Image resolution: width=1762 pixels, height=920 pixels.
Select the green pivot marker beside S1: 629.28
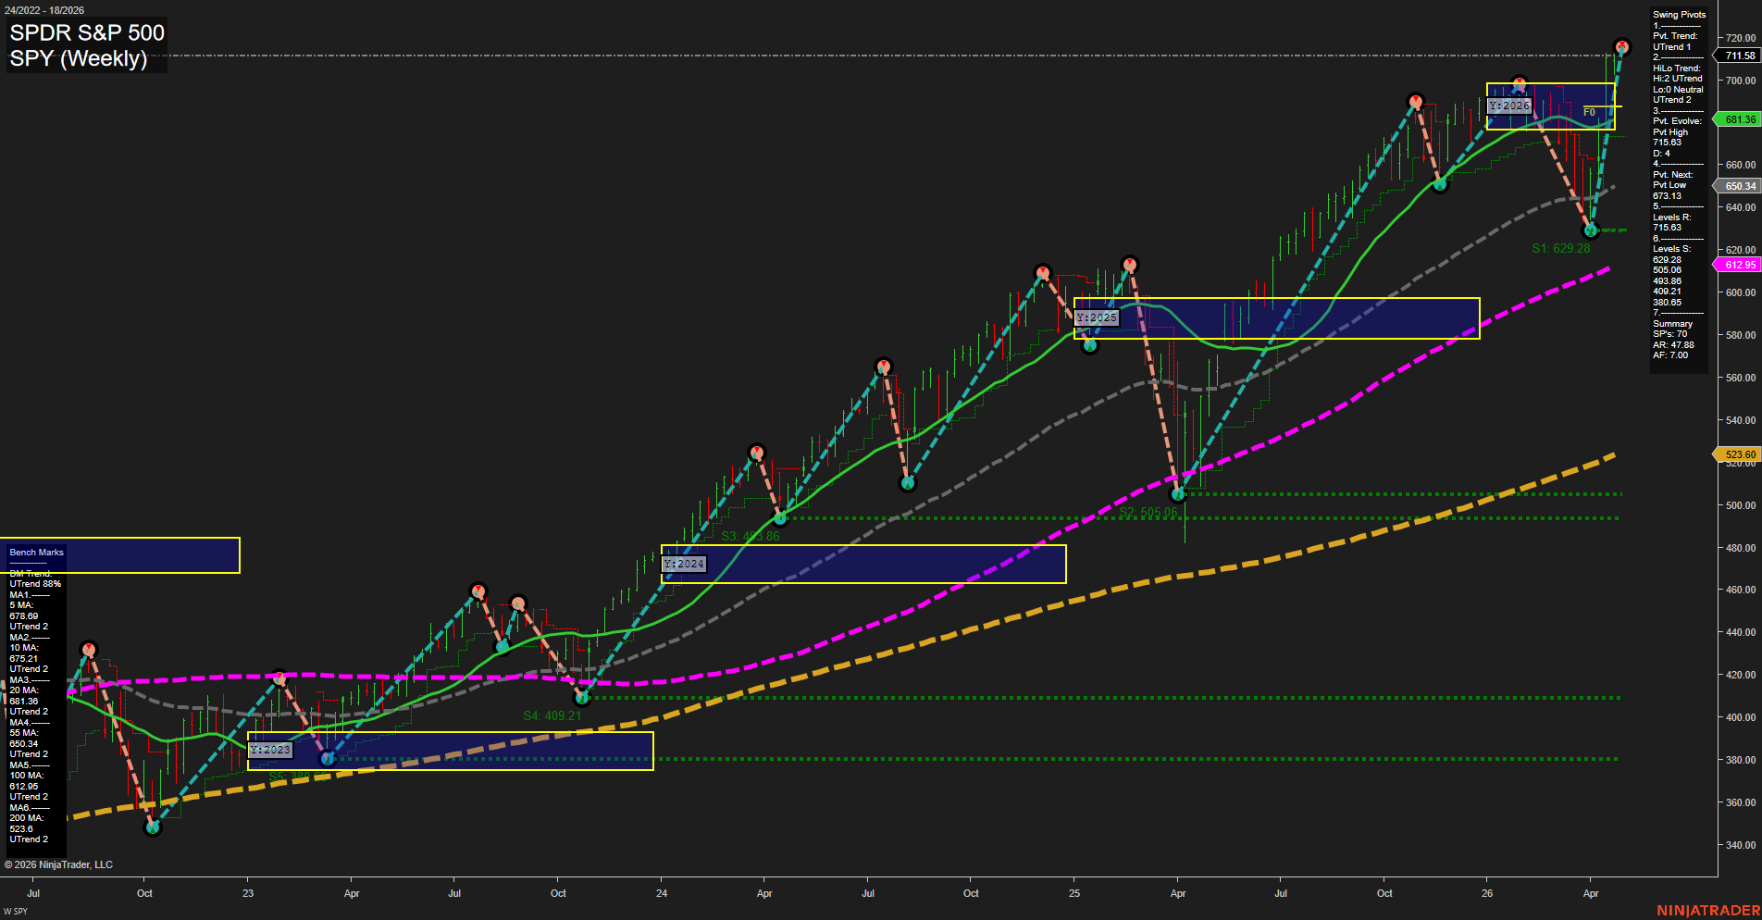1591,230
